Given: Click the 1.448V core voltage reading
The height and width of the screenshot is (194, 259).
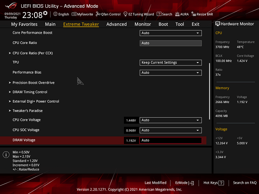Looking at the screenshot, I should (131, 120).
